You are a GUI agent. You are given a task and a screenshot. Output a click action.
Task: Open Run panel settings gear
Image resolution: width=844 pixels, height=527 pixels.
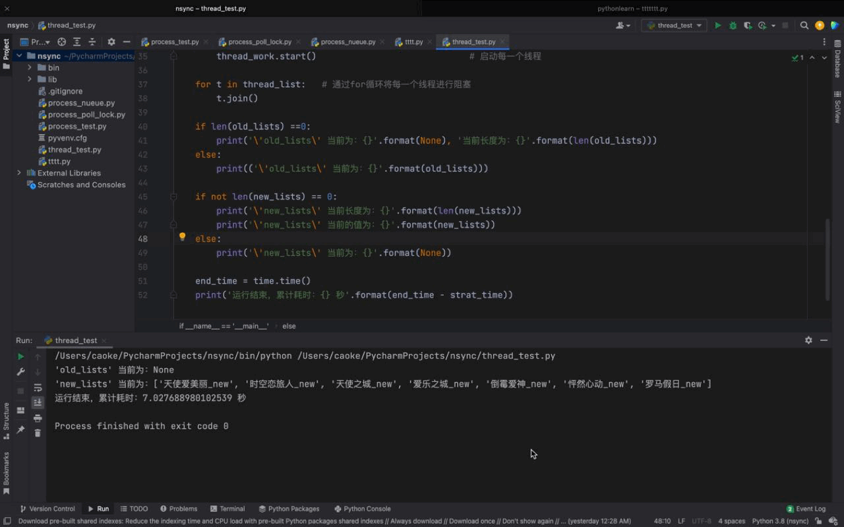pos(808,340)
